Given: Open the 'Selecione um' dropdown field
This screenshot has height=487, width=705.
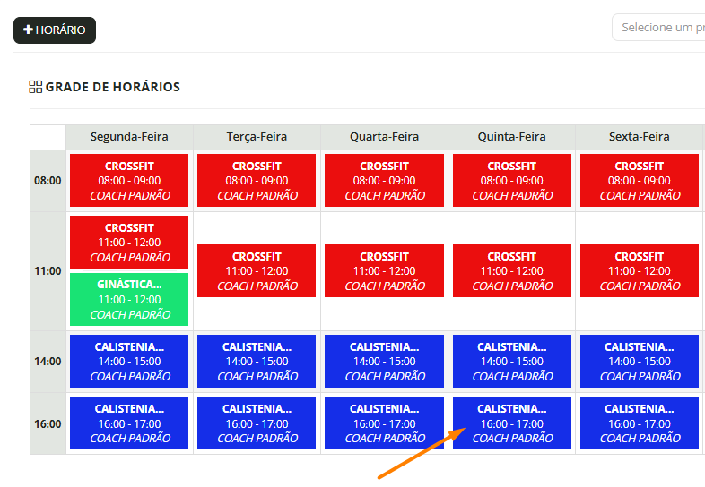Looking at the screenshot, I should (x=658, y=28).
